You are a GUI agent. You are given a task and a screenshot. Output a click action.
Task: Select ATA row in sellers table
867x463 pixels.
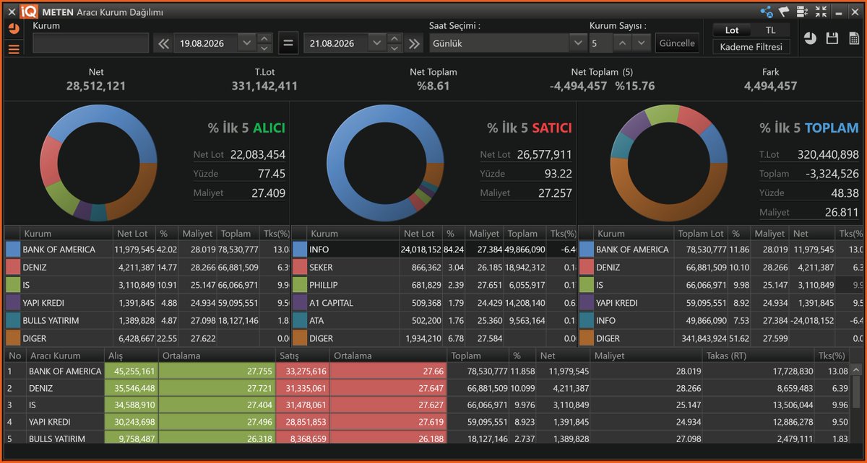tap(433, 319)
